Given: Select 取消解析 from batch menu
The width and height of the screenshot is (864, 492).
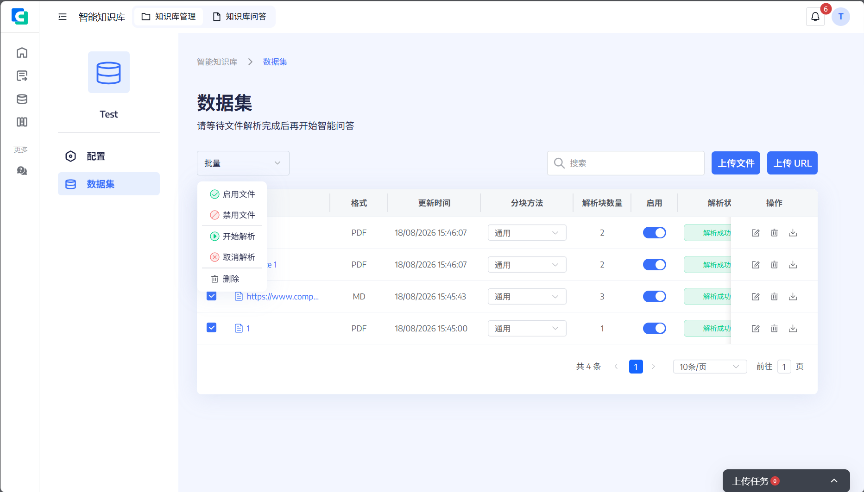Looking at the screenshot, I should [233, 257].
